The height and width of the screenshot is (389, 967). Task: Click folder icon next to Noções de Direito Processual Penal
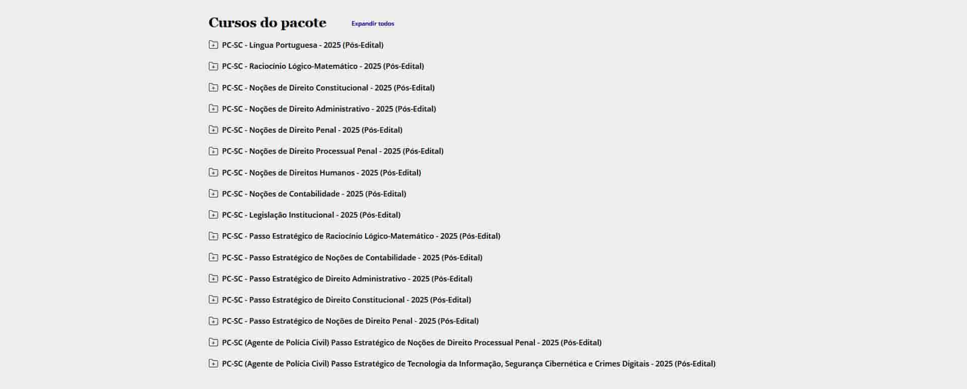pos(214,151)
